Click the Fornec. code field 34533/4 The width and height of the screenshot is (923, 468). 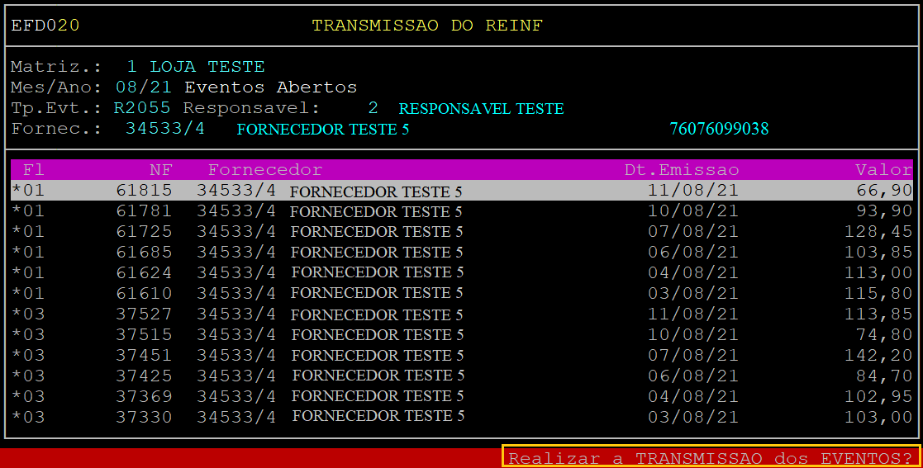[165, 129]
